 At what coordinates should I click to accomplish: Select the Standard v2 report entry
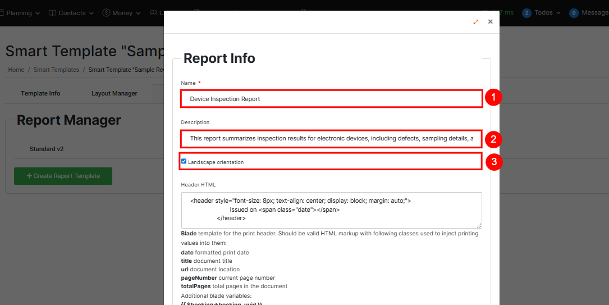point(47,149)
